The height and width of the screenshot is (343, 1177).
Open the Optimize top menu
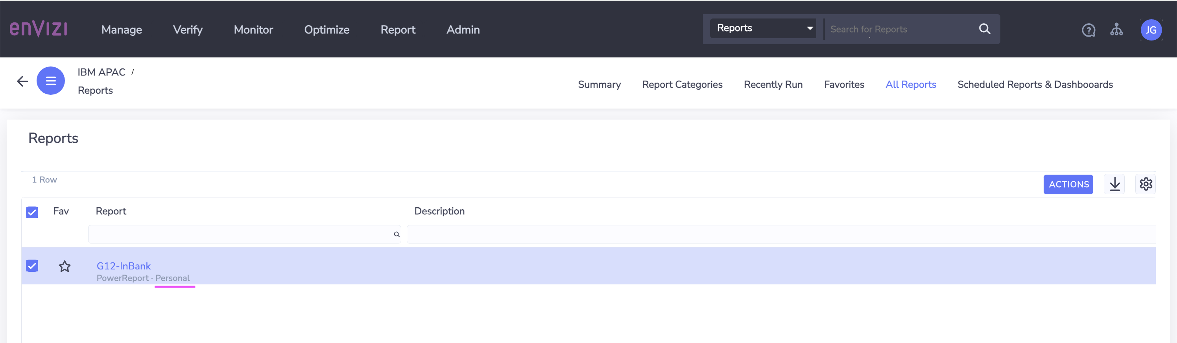tap(327, 30)
